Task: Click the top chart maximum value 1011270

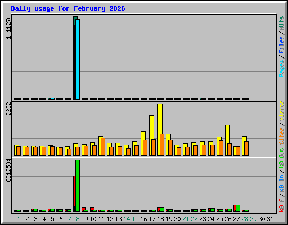Action: 8,28
